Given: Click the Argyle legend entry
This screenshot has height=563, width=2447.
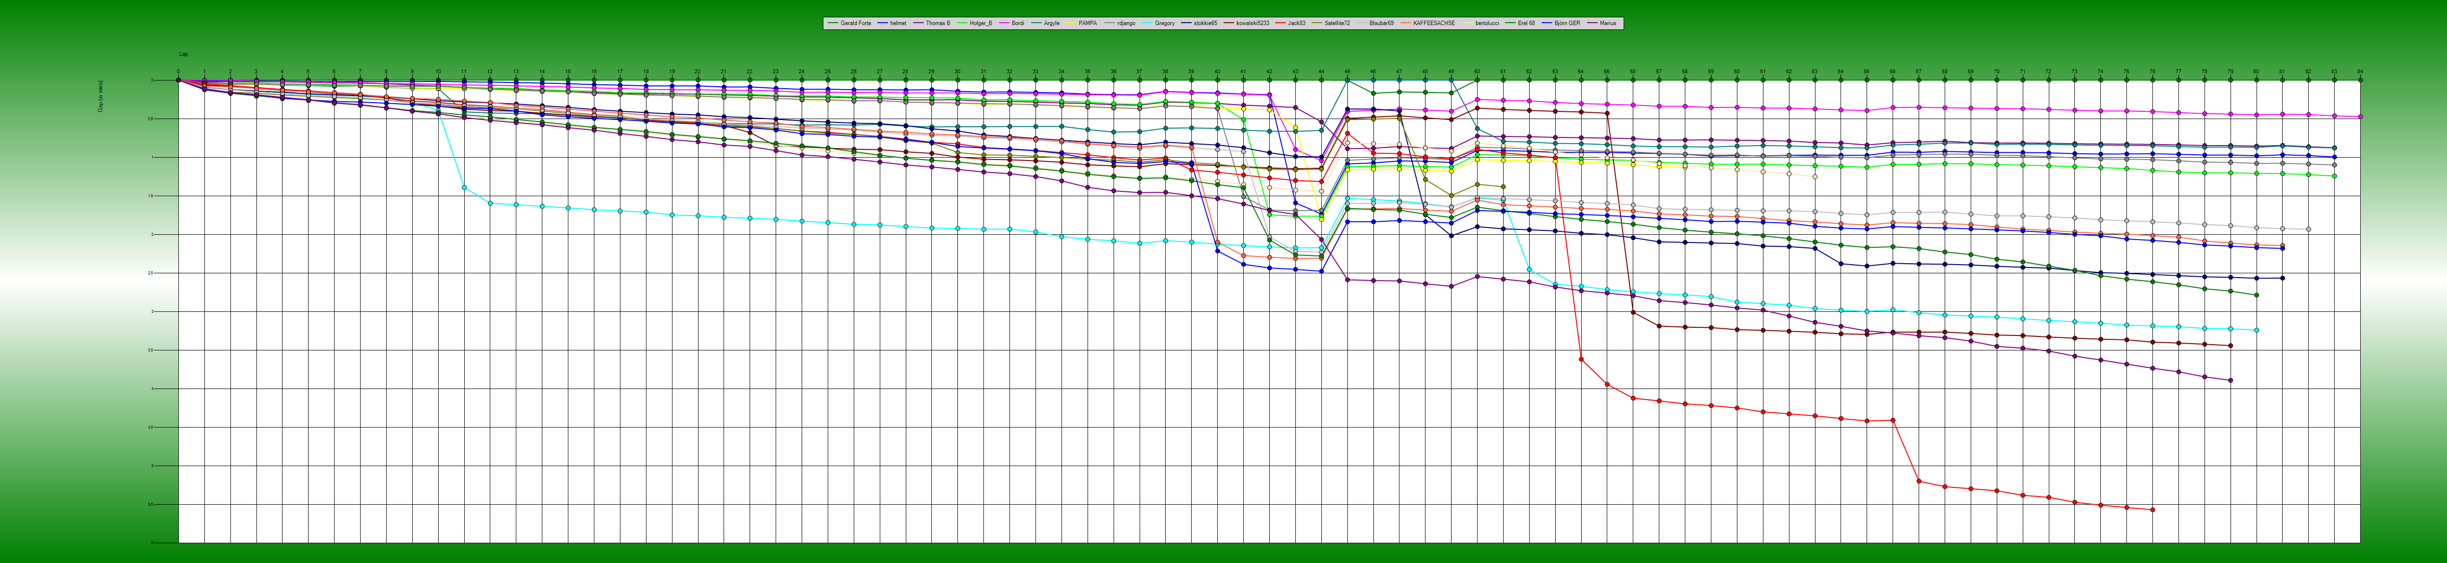Looking at the screenshot, I should (1051, 23).
